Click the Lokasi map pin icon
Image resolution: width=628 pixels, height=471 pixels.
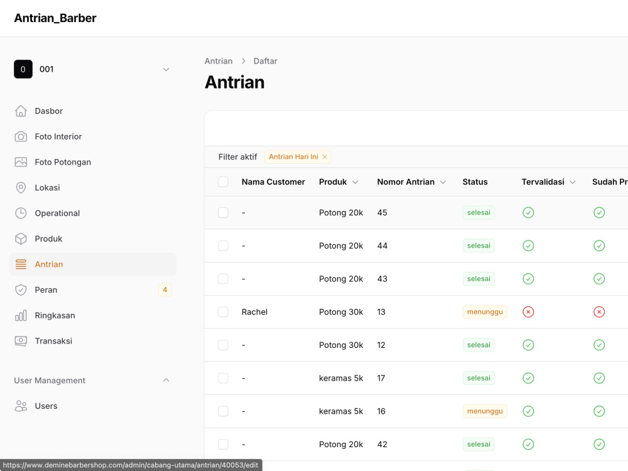[x=21, y=188]
